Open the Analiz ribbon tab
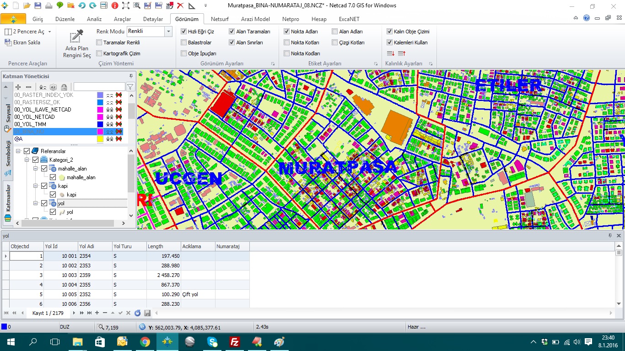The width and height of the screenshot is (625, 351). 94,19
